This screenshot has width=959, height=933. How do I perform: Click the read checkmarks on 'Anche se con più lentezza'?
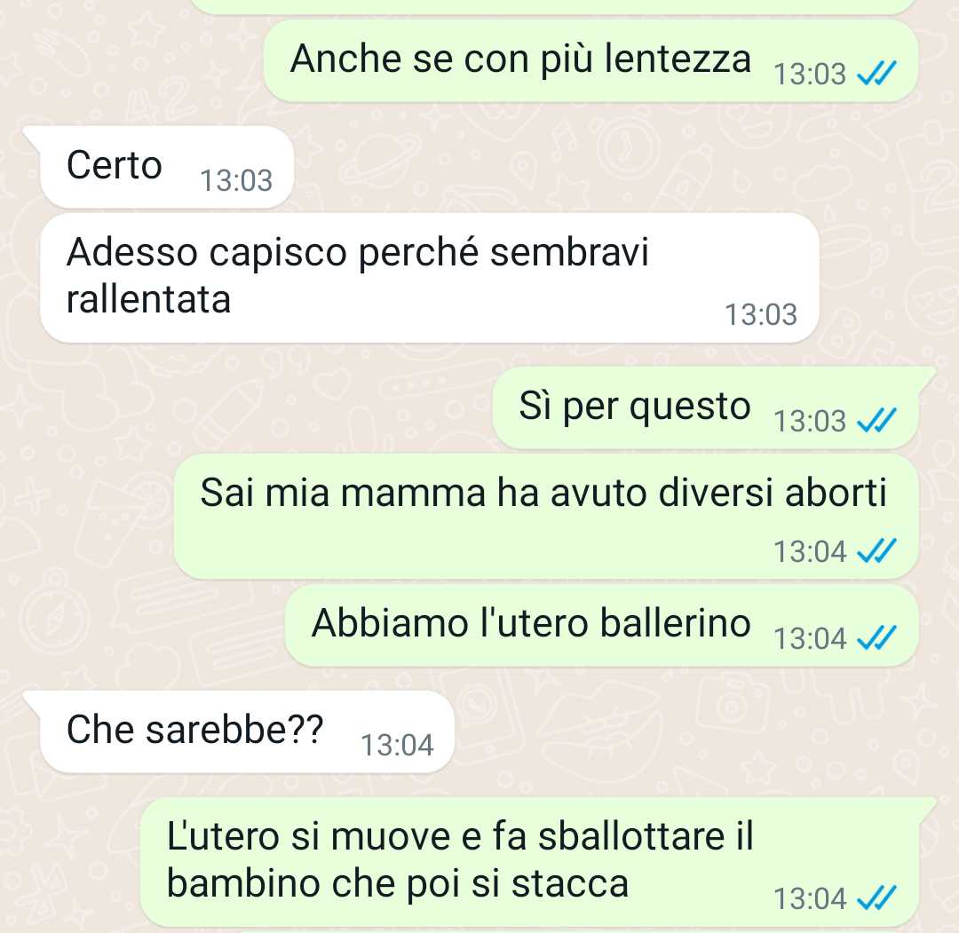click(x=876, y=74)
